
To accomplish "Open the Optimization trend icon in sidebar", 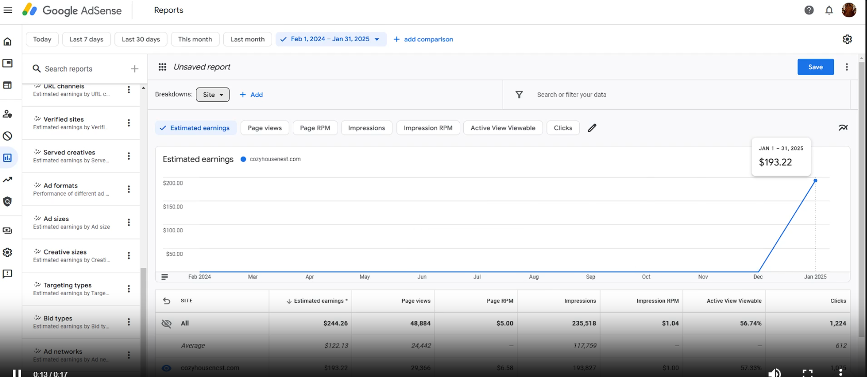I will [x=8, y=180].
